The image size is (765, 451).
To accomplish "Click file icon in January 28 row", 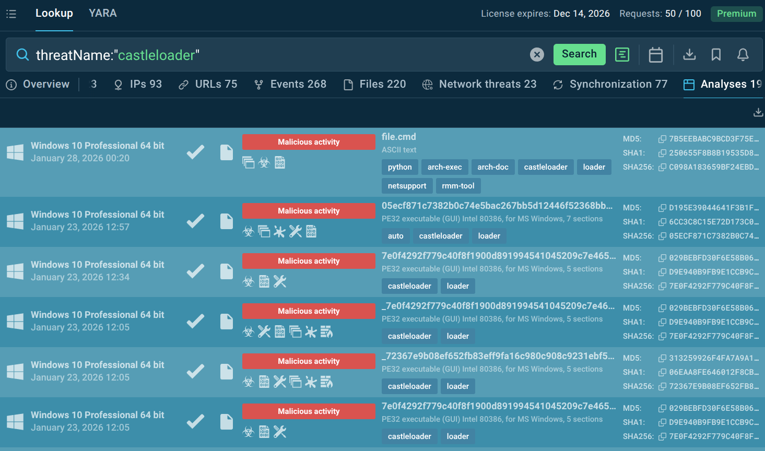I will point(227,152).
